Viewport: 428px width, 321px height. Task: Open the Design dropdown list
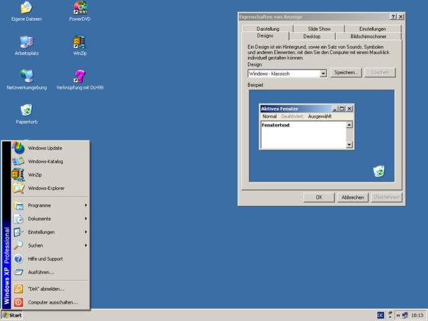pos(324,73)
